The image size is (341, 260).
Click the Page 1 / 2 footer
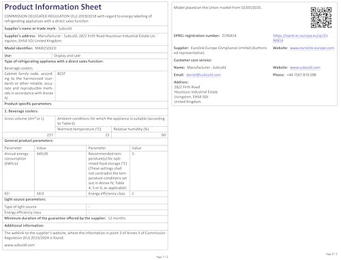[x=162, y=257]
